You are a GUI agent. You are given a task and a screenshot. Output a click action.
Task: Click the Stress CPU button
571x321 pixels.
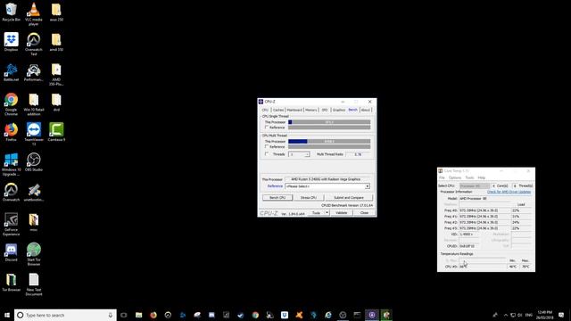tap(309, 198)
